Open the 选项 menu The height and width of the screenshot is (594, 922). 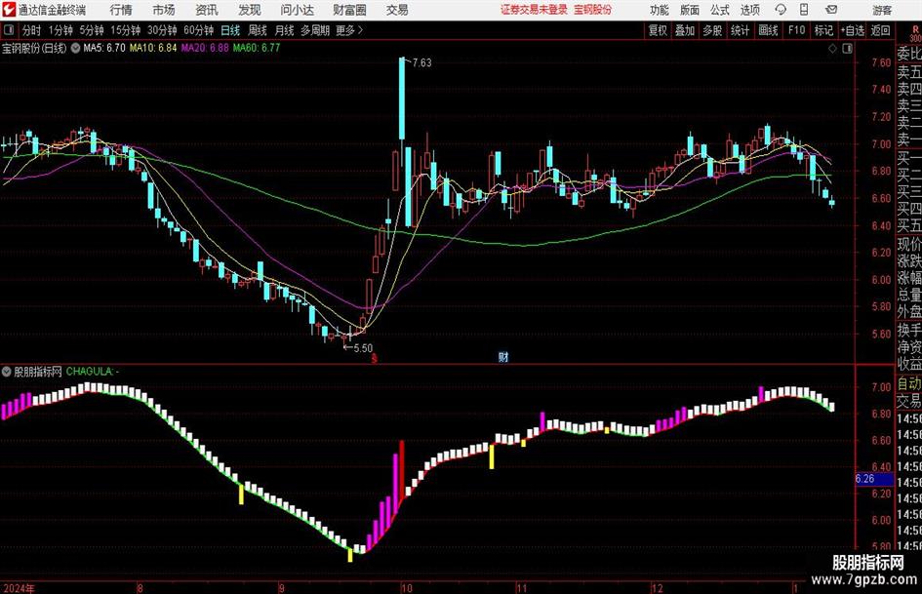coord(749,10)
